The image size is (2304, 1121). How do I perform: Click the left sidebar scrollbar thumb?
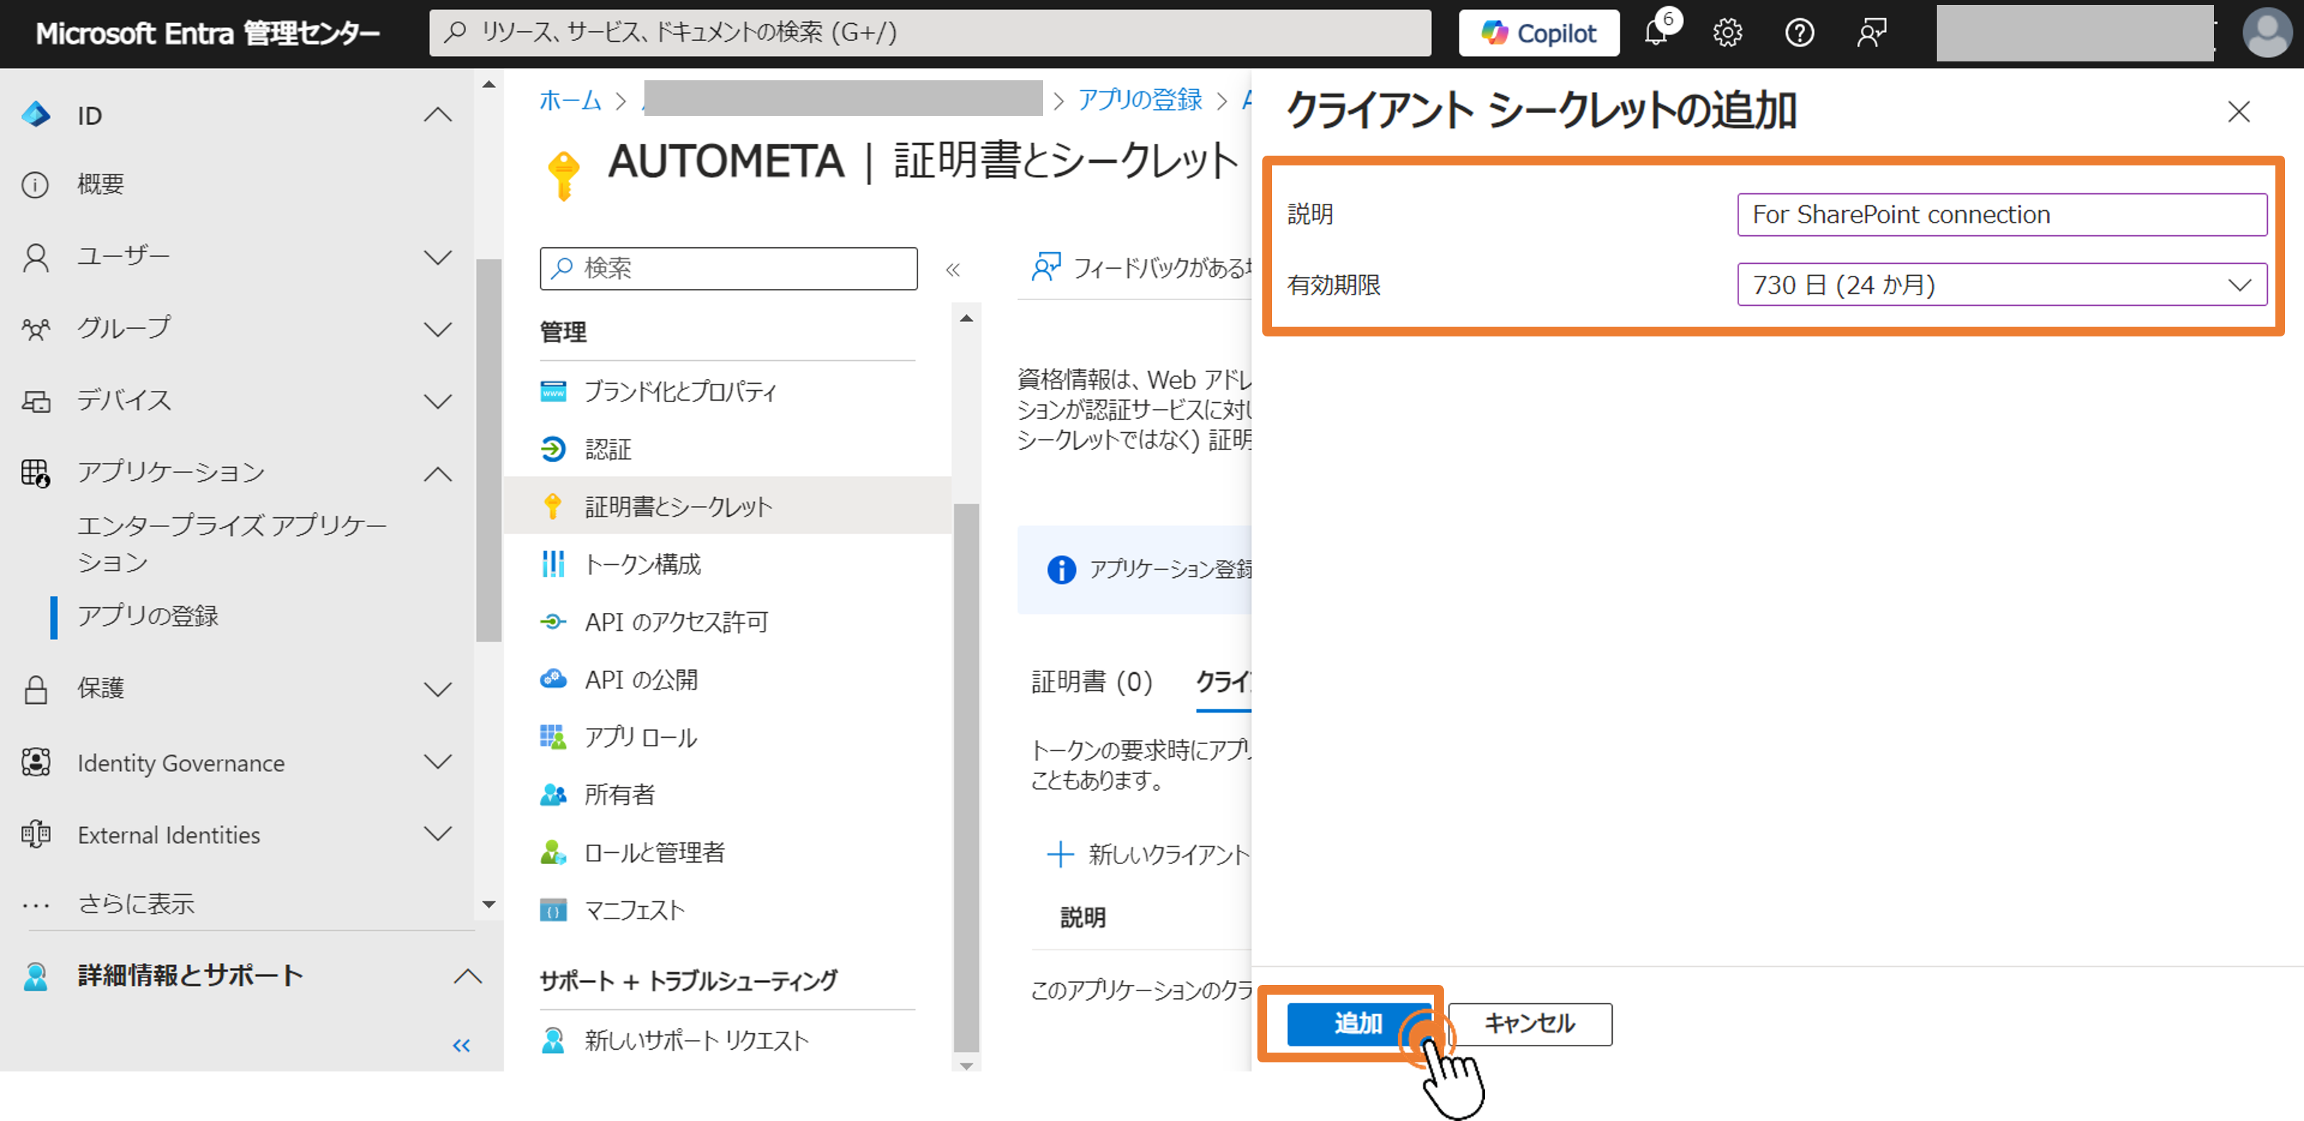(488, 450)
